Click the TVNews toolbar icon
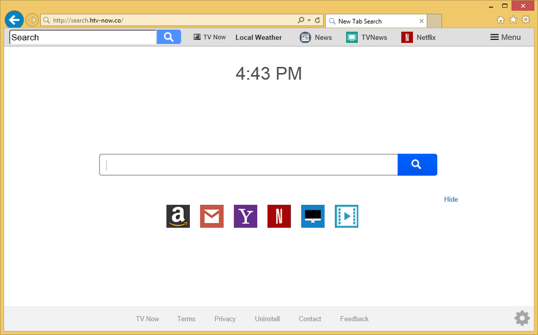Viewport: 538px width, 335px height. click(352, 37)
